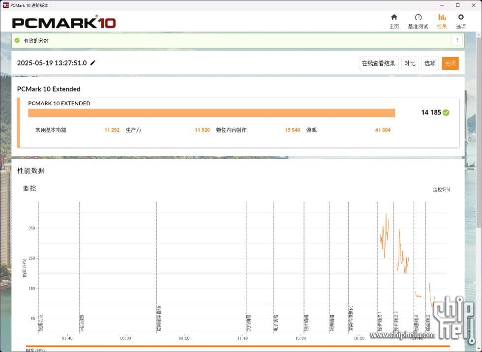Click the 文档编写 timeline marker
Screen dimensions: 482x352
point(249,323)
